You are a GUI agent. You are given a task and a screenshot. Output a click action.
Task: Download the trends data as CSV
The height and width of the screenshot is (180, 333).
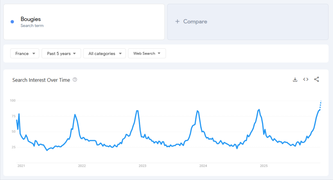point(295,79)
